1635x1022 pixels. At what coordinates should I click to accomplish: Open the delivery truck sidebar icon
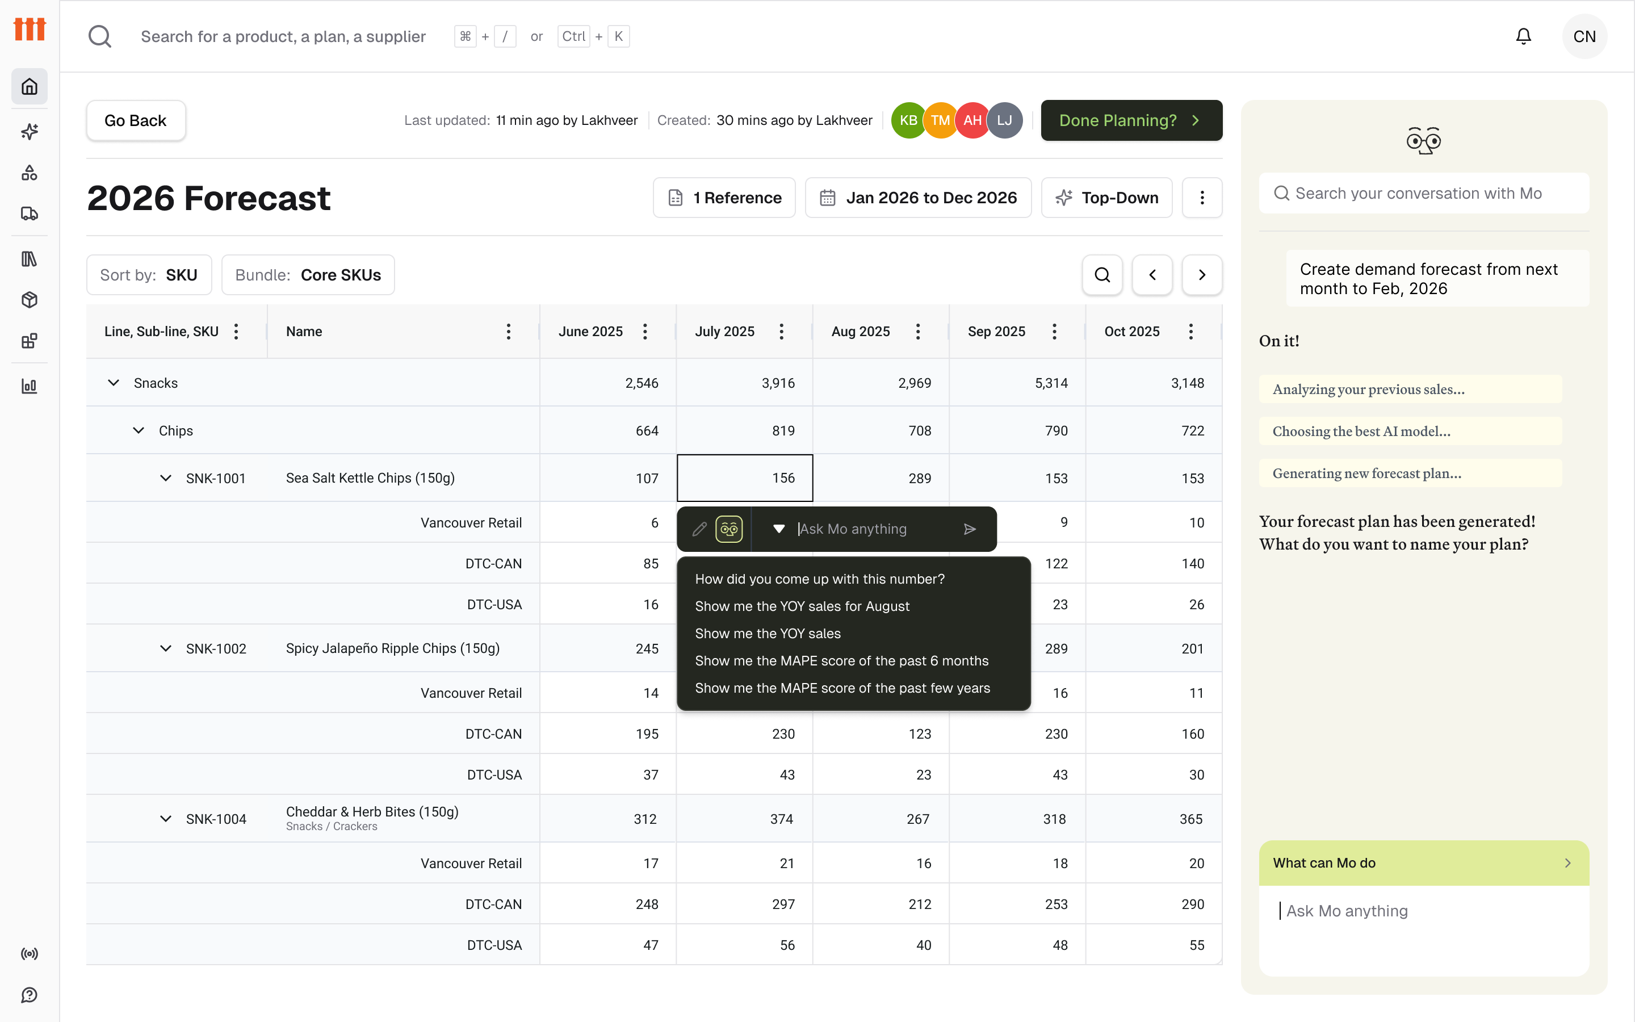29,213
